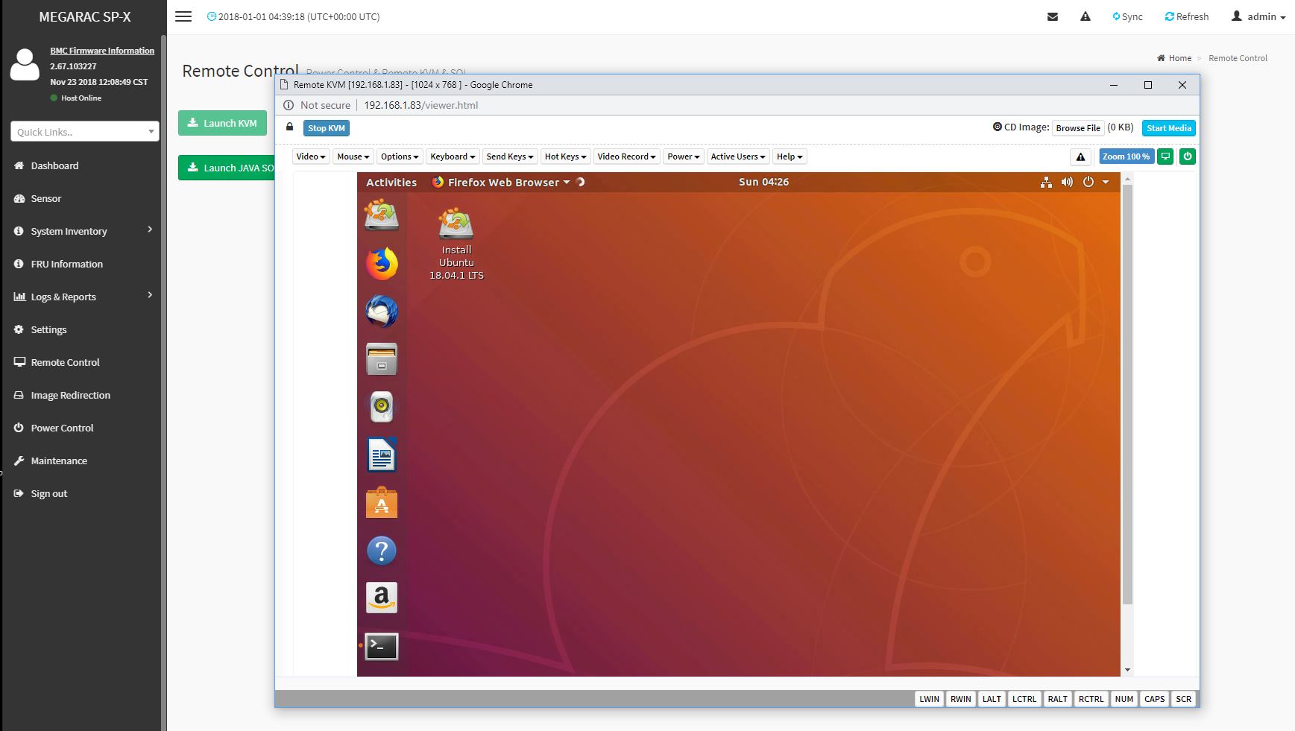Click the green power icon in KVM toolbar
The width and height of the screenshot is (1295, 731).
tap(1188, 156)
